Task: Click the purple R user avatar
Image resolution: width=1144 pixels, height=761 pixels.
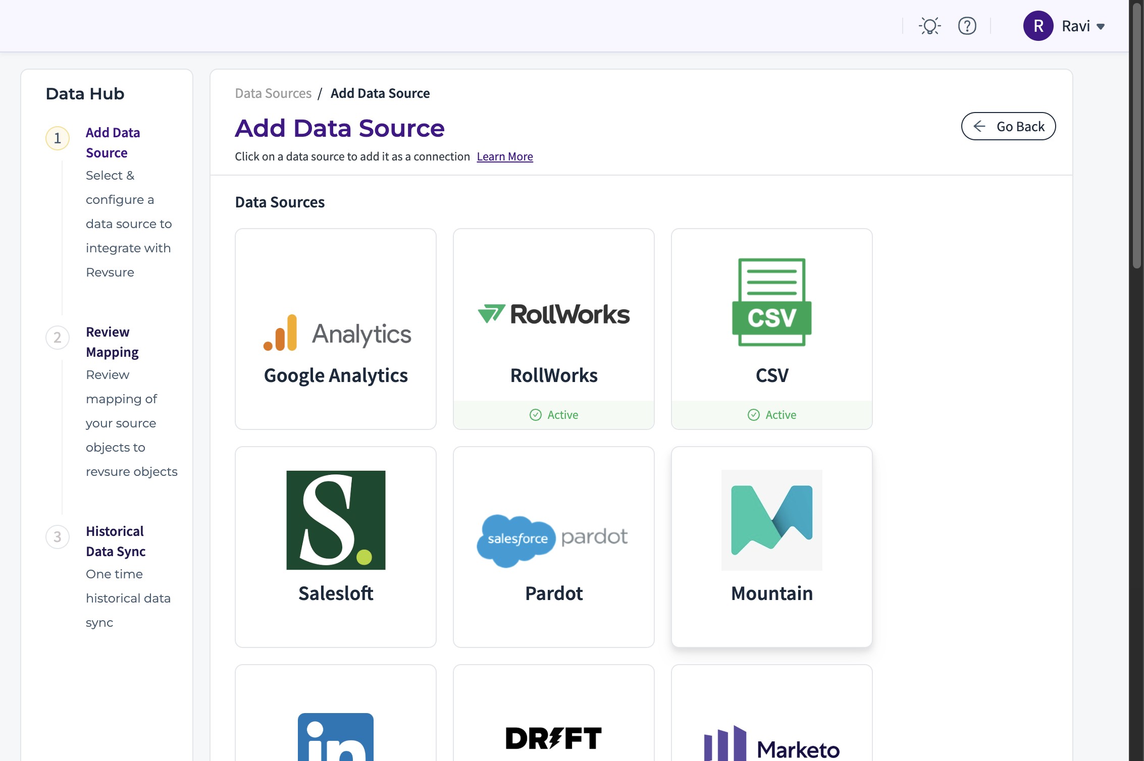Action: point(1038,26)
